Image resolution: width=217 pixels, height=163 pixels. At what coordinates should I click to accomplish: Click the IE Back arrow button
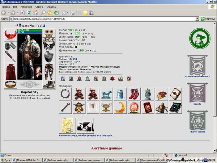4,13
